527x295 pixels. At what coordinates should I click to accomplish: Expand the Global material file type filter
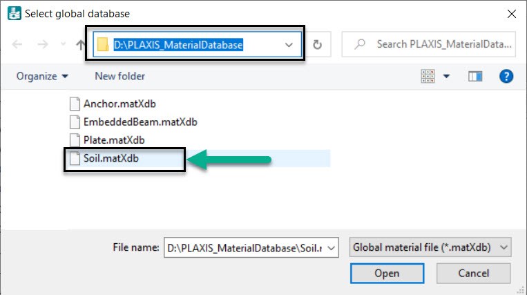pyautogui.click(x=504, y=247)
